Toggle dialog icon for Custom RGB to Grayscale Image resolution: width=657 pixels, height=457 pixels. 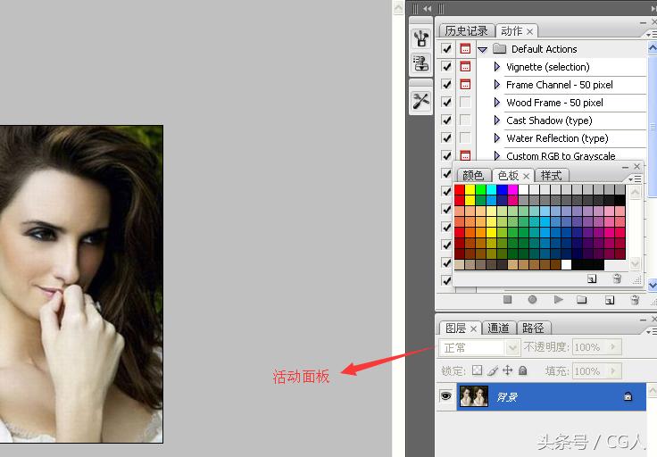465,155
